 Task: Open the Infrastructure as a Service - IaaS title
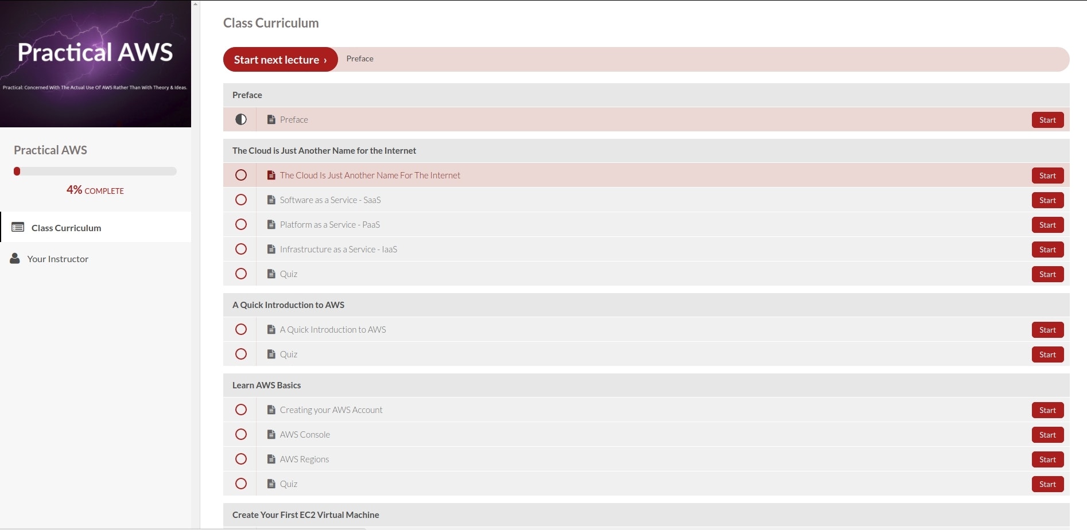339,249
